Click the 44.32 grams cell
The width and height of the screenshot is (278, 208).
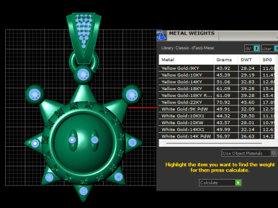coord(226,116)
